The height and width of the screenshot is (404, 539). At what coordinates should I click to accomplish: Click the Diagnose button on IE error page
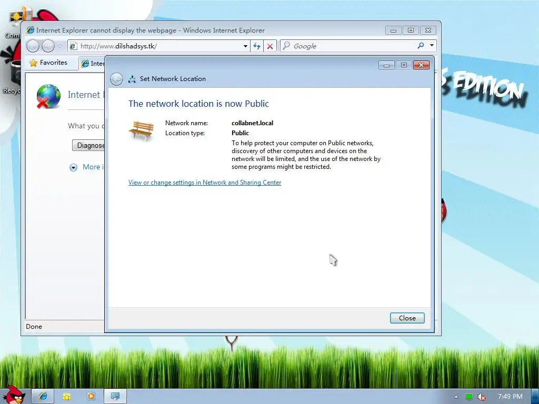click(x=88, y=145)
